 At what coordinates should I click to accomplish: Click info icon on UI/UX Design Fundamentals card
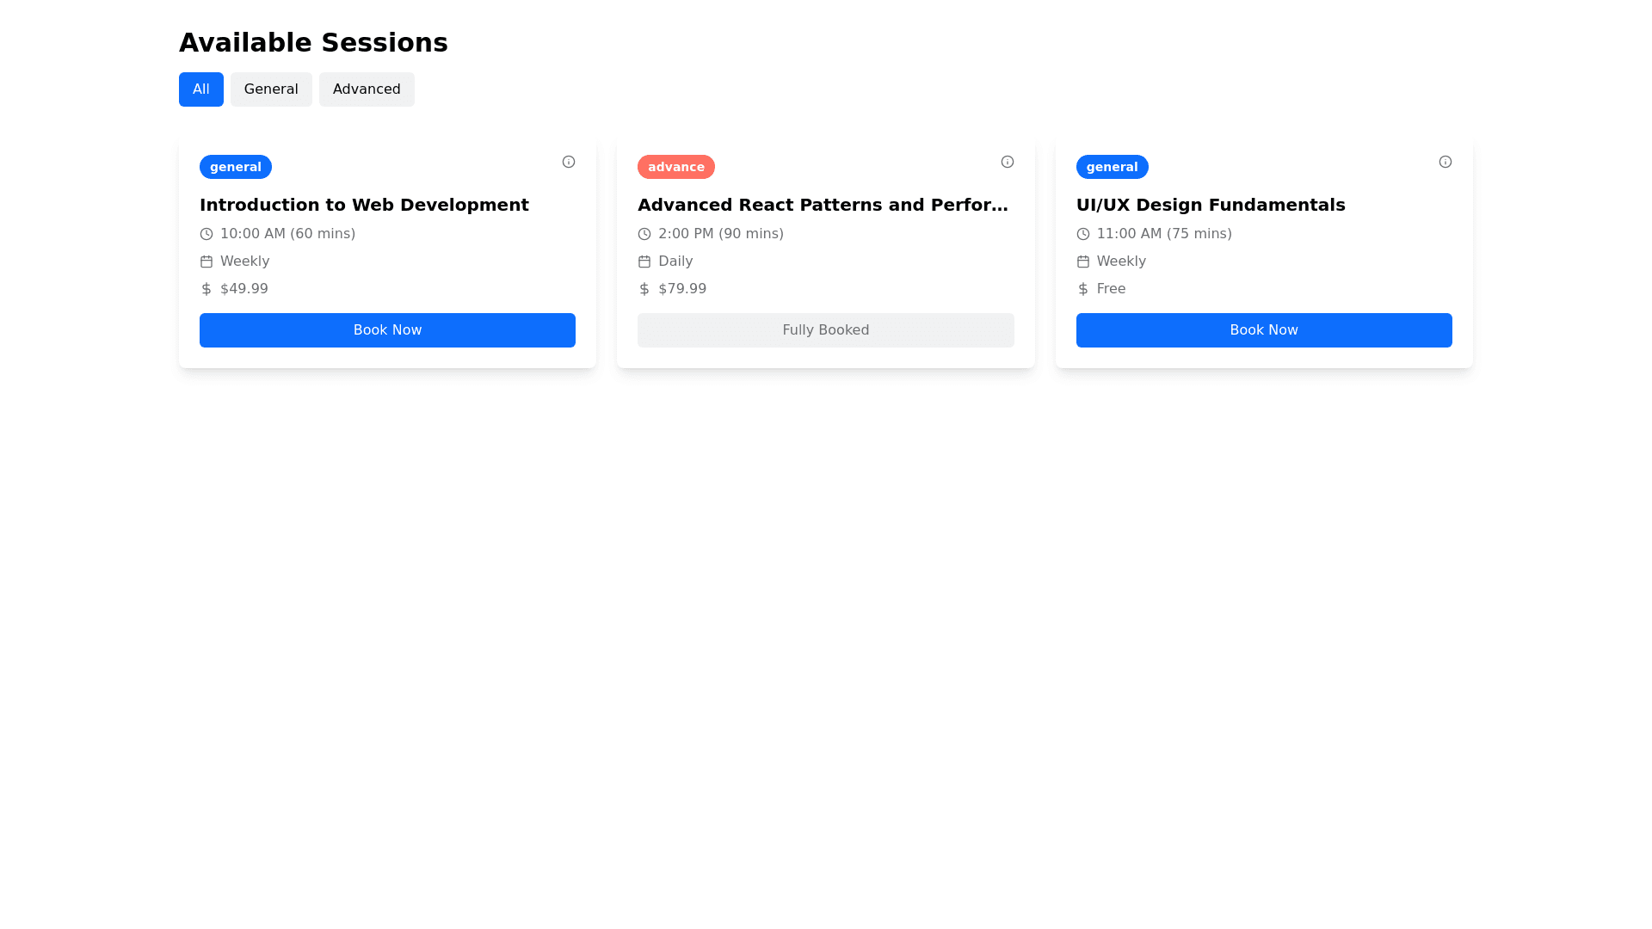(1445, 162)
